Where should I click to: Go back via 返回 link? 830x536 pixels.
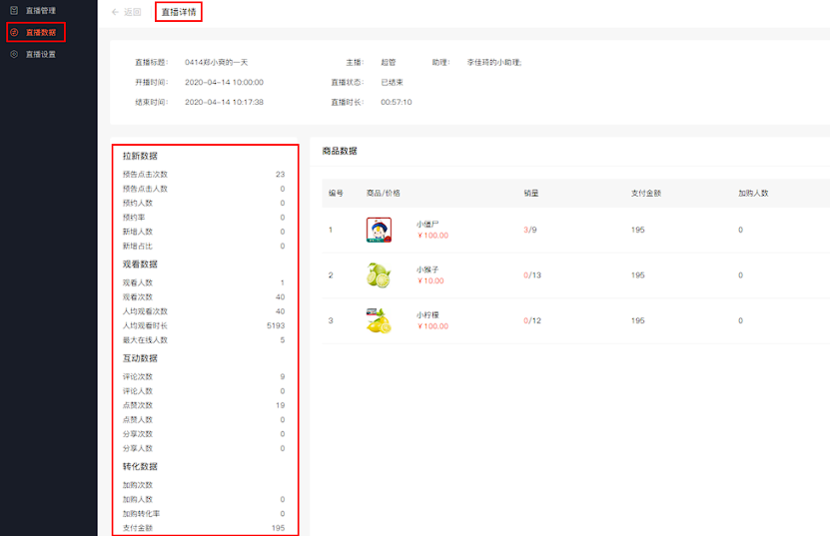point(132,12)
